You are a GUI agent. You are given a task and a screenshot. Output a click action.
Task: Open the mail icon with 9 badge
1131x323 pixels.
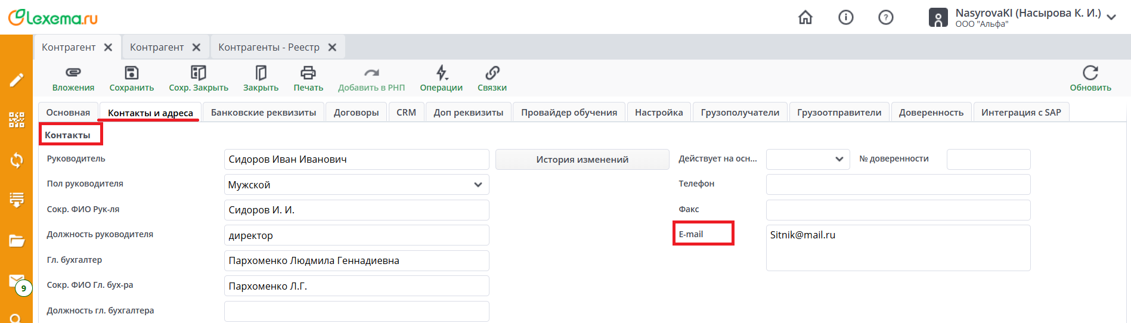(17, 281)
